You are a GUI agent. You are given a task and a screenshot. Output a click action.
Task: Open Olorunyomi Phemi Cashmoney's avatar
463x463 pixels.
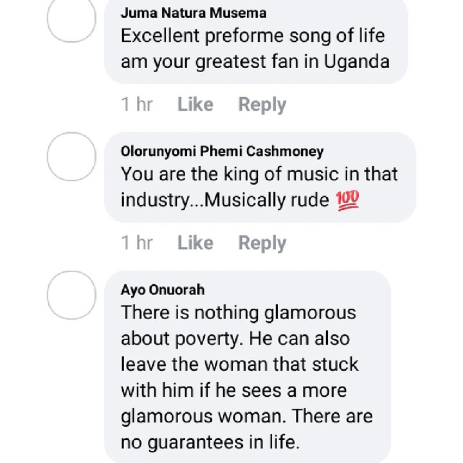click(71, 156)
